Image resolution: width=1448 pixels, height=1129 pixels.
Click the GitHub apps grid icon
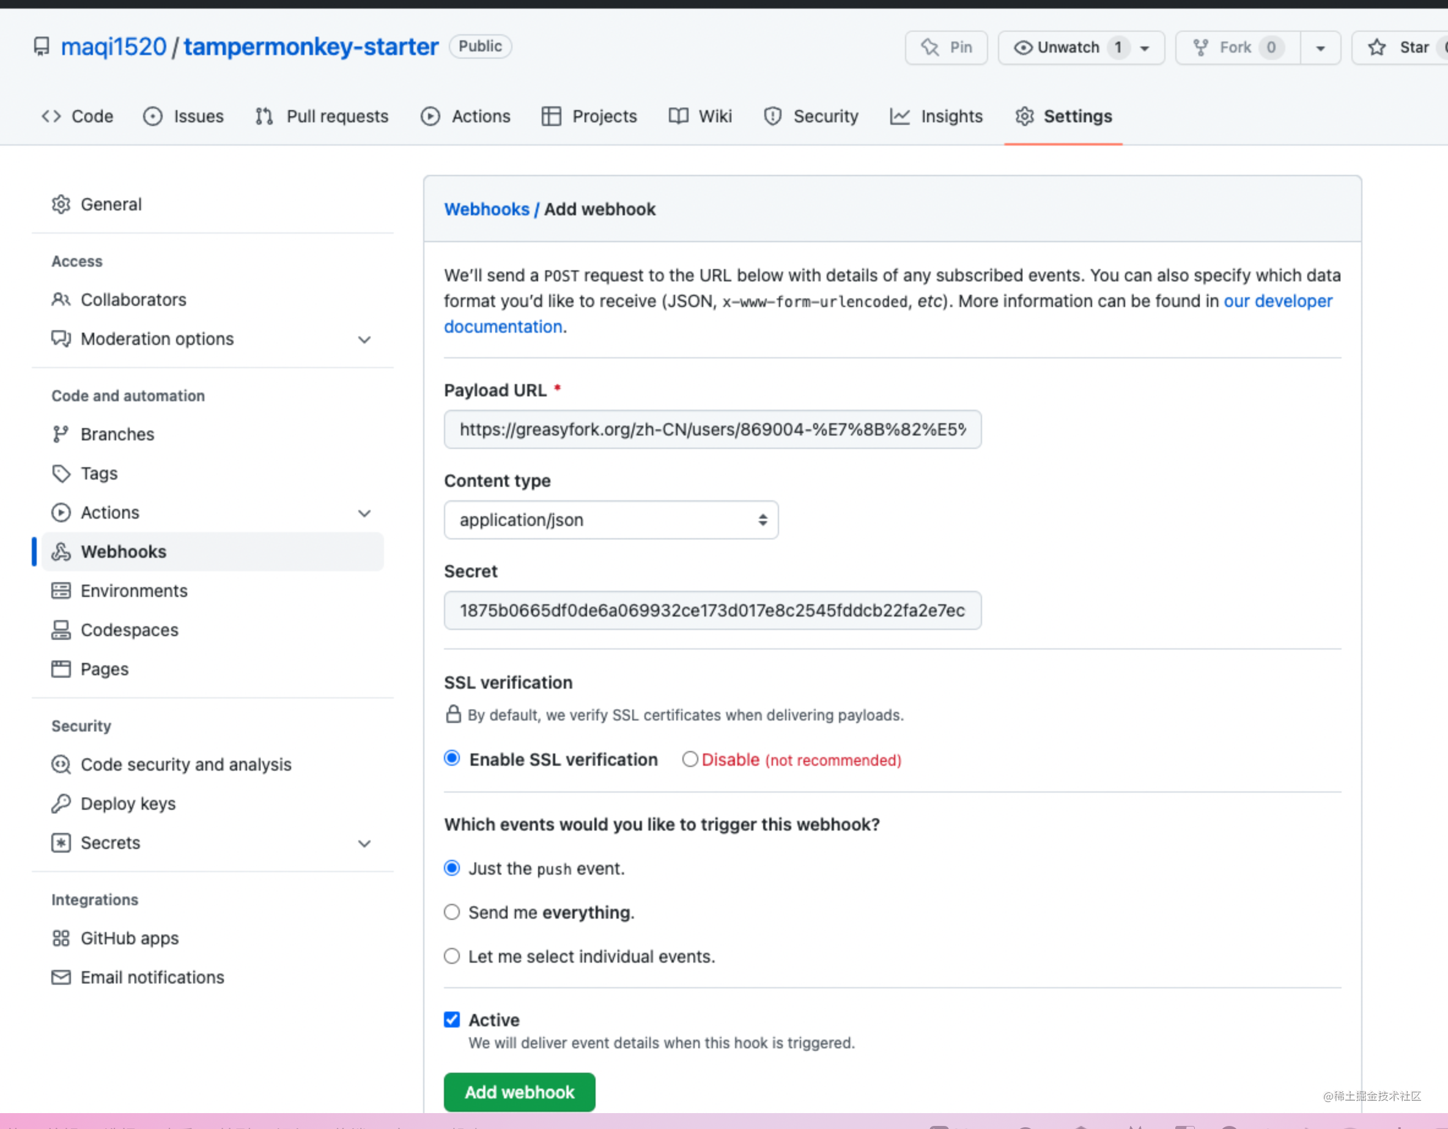coord(61,938)
